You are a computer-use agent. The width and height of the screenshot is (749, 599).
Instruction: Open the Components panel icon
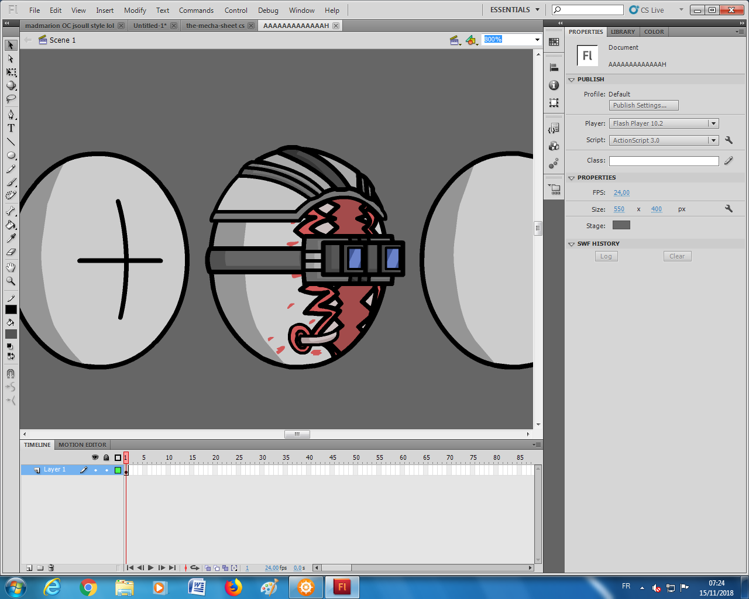pyautogui.click(x=554, y=146)
